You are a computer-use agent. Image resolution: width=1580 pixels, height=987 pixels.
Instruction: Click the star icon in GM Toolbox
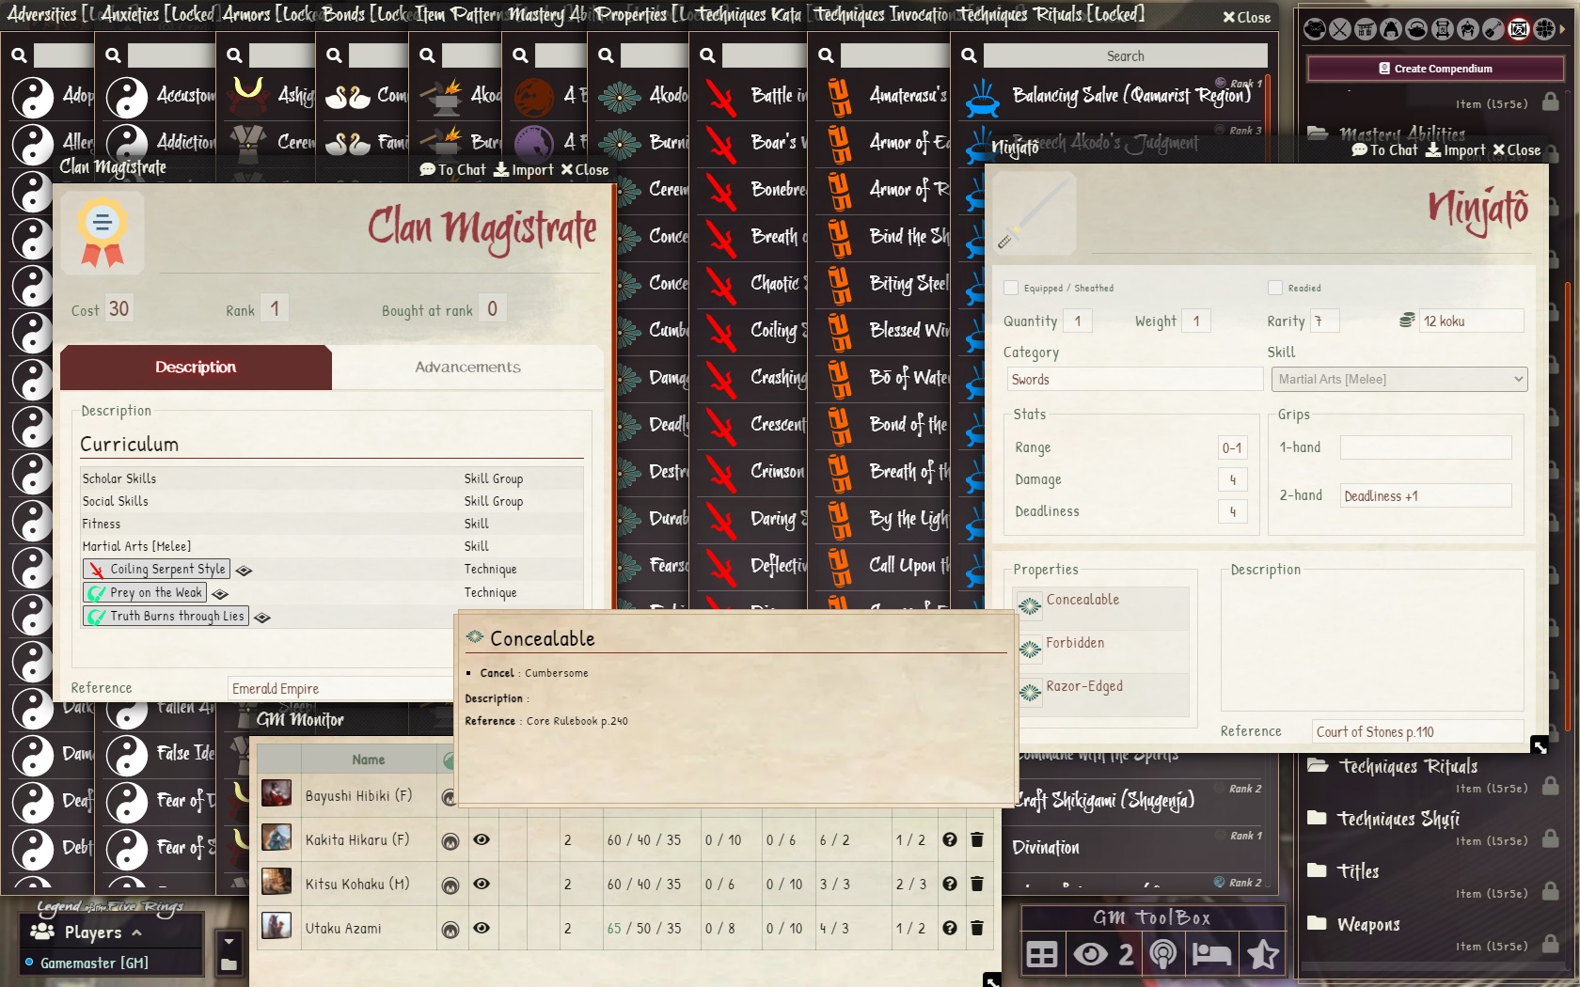[1262, 955]
